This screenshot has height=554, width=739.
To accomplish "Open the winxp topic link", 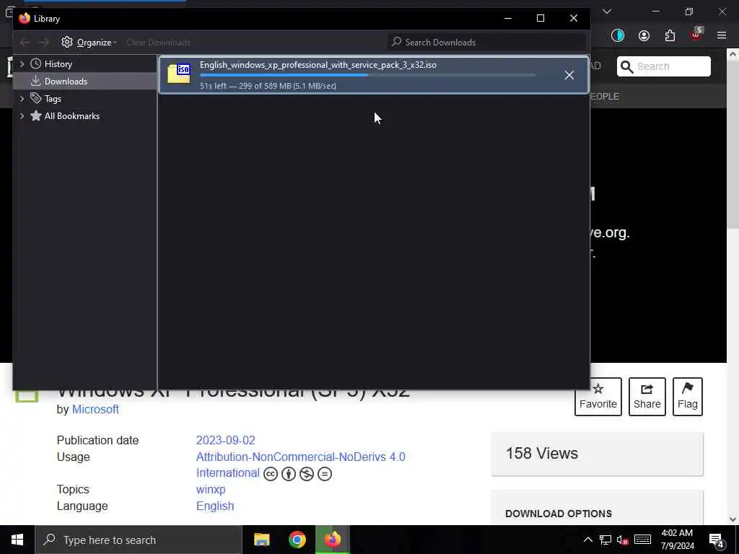I will point(211,490).
